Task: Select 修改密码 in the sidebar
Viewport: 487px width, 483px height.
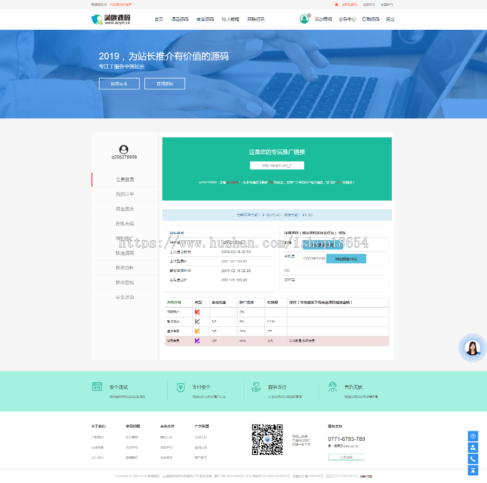Action: (x=124, y=282)
